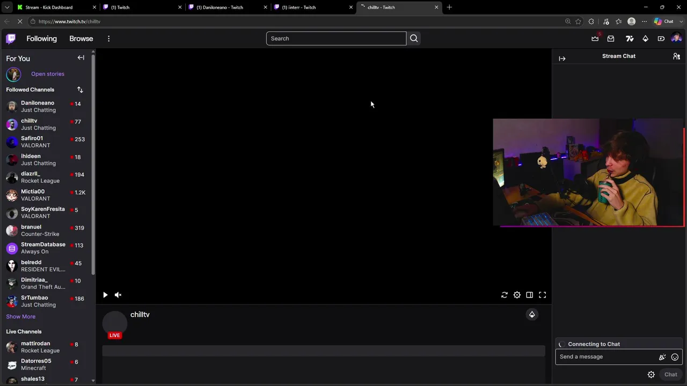Add page to favorites star
This screenshot has width=687, height=386.
tap(578, 21)
